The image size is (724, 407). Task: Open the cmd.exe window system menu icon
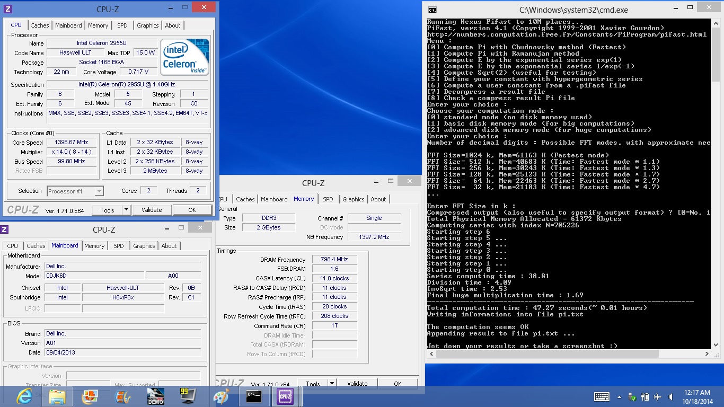(x=432, y=10)
